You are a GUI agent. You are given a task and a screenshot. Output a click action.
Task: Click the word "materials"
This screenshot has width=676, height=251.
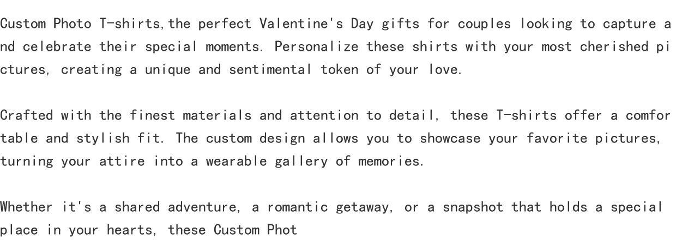point(216,116)
